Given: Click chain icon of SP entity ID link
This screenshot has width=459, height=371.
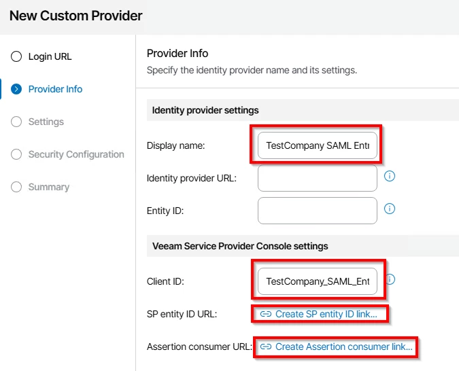Looking at the screenshot, I should coord(267,315).
